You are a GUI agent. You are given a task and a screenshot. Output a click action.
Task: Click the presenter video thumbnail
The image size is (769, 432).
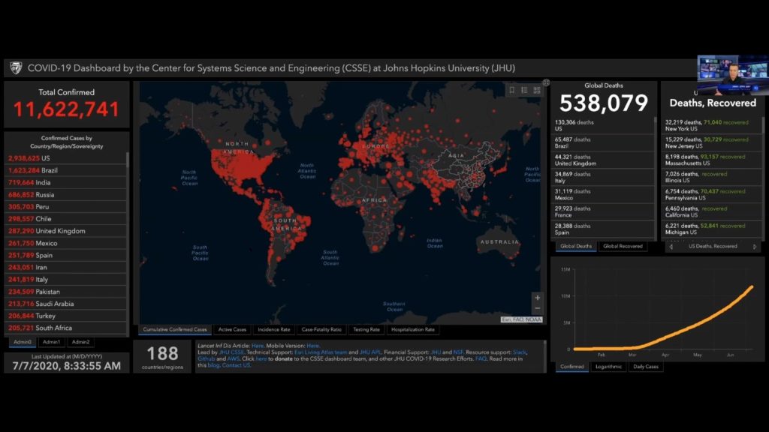[x=733, y=75]
